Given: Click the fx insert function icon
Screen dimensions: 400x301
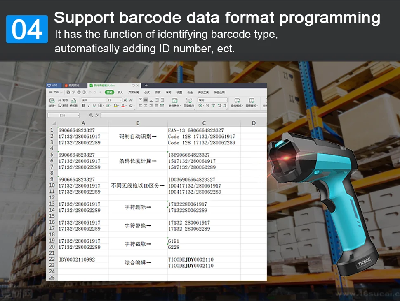Looking at the screenshot, I should [x=97, y=115].
